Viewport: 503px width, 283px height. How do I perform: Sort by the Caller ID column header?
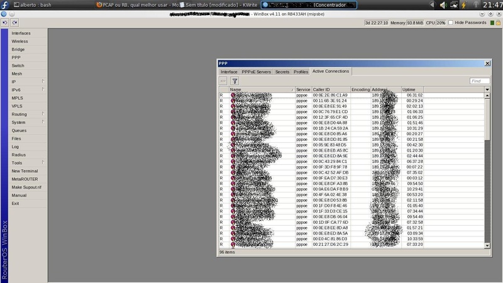(x=331, y=89)
